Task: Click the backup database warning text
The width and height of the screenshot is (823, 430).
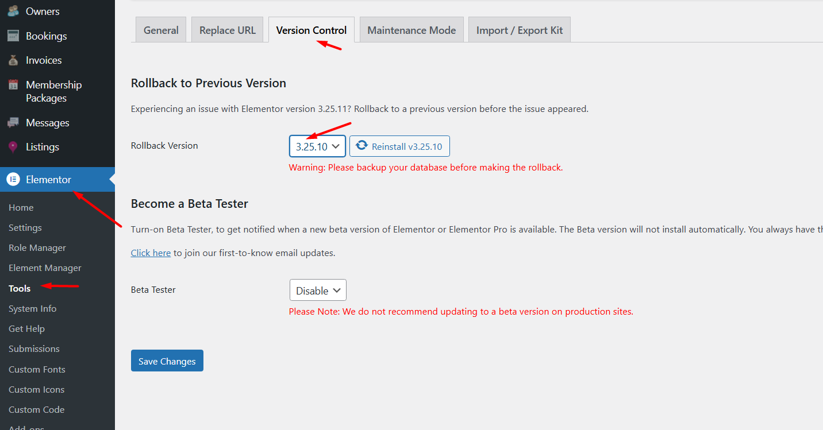Action: pos(426,168)
